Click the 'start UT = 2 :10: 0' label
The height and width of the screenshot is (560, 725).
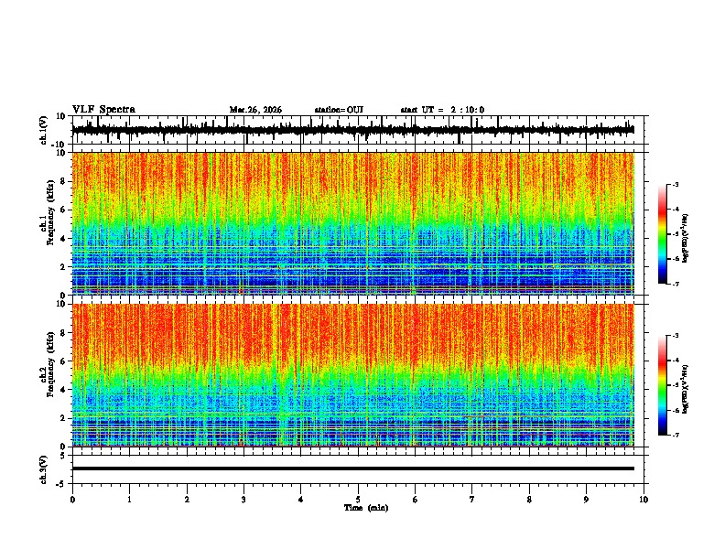point(442,110)
